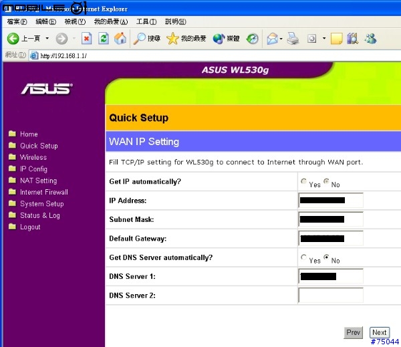Expand the Mail icon dropdown arrow
The height and width of the screenshot is (347, 401).
[281, 39]
